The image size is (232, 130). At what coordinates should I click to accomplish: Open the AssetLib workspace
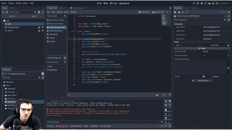tap(124, 3)
